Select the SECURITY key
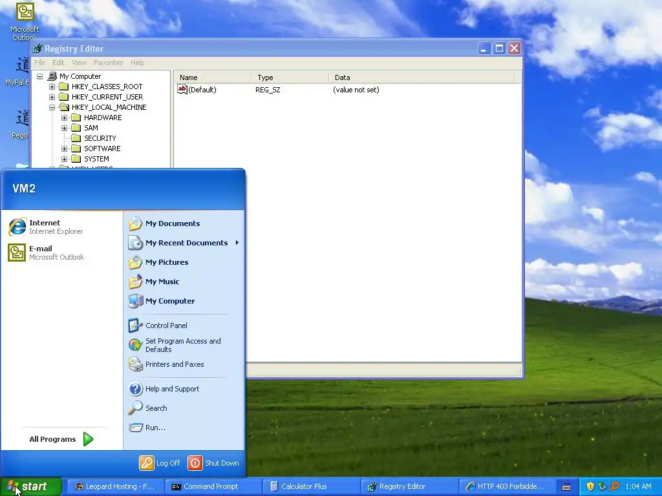662x496 pixels. [x=100, y=138]
